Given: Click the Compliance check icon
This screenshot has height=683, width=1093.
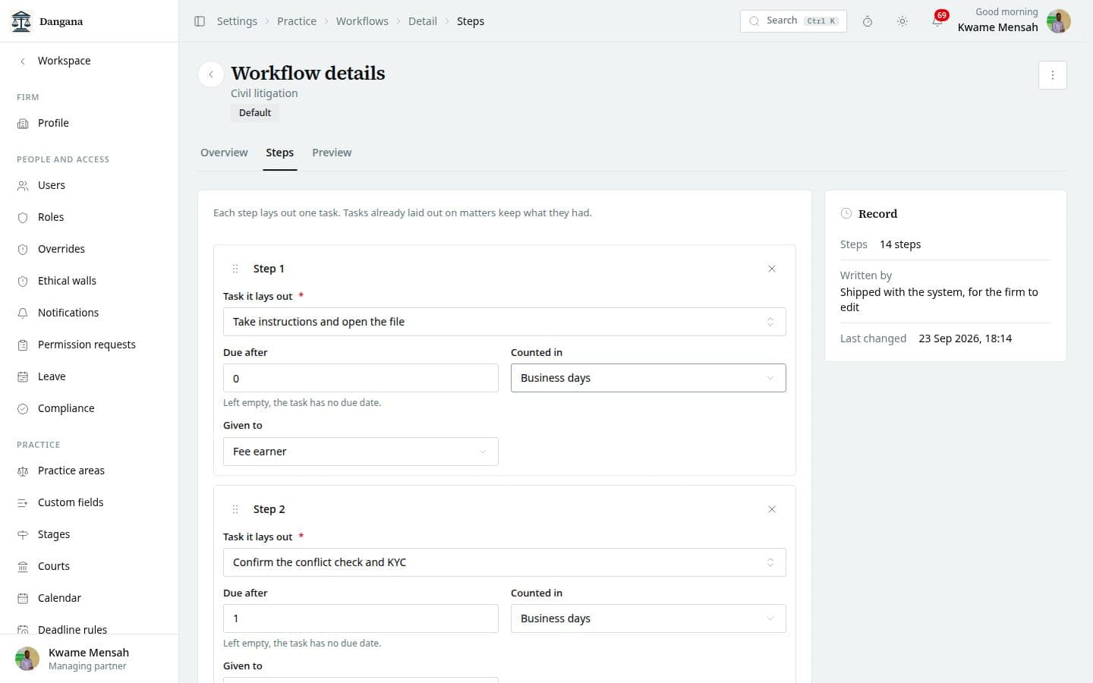Looking at the screenshot, I should tap(23, 408).
